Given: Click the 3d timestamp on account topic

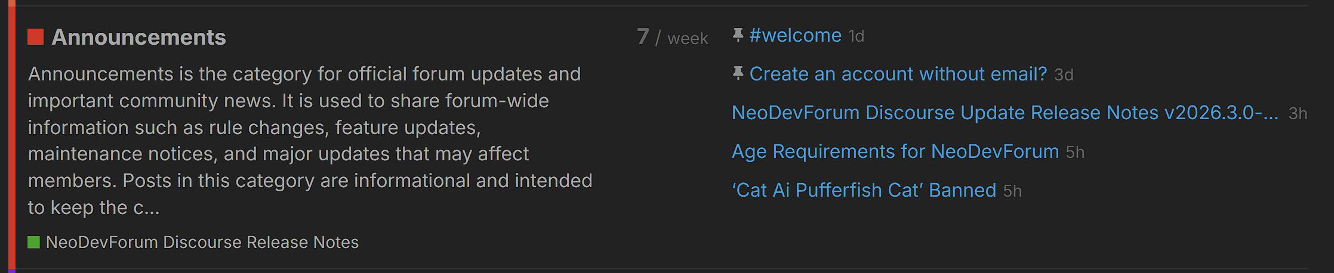Looking at the screenshot, I should click(x=1064, y=75).
